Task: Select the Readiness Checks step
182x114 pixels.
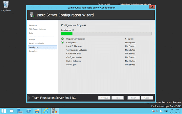Action: coord(37,43)
